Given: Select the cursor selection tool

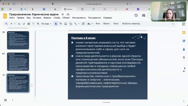Looking at the screenshot, I should [x=56, y=24].
